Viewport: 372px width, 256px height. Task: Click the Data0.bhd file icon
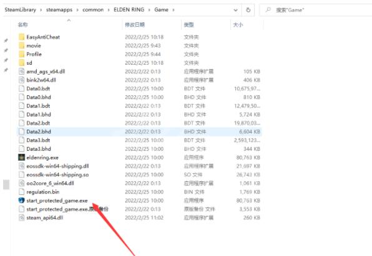click(22, 97)
